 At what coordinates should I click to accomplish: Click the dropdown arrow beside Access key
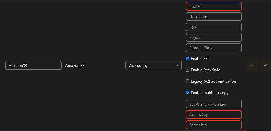pos(177,65)
